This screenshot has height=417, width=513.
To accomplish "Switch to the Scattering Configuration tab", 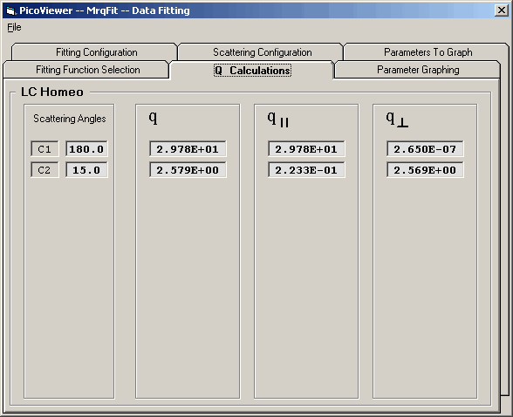I will [x=260, y=52].
